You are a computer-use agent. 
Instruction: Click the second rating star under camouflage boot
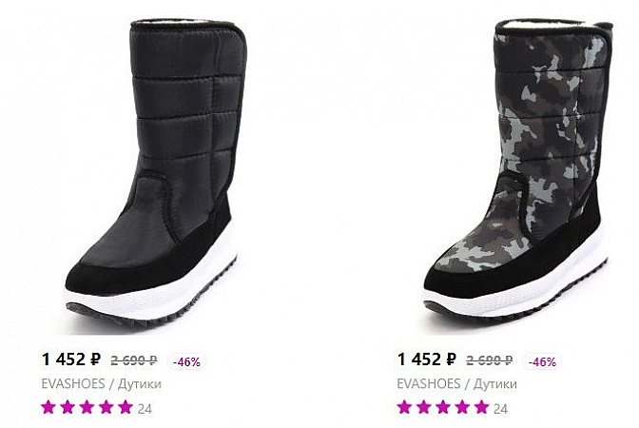pyautogui.click(x=424, y=408)
